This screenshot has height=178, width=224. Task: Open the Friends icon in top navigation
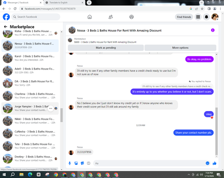[111, 17]
